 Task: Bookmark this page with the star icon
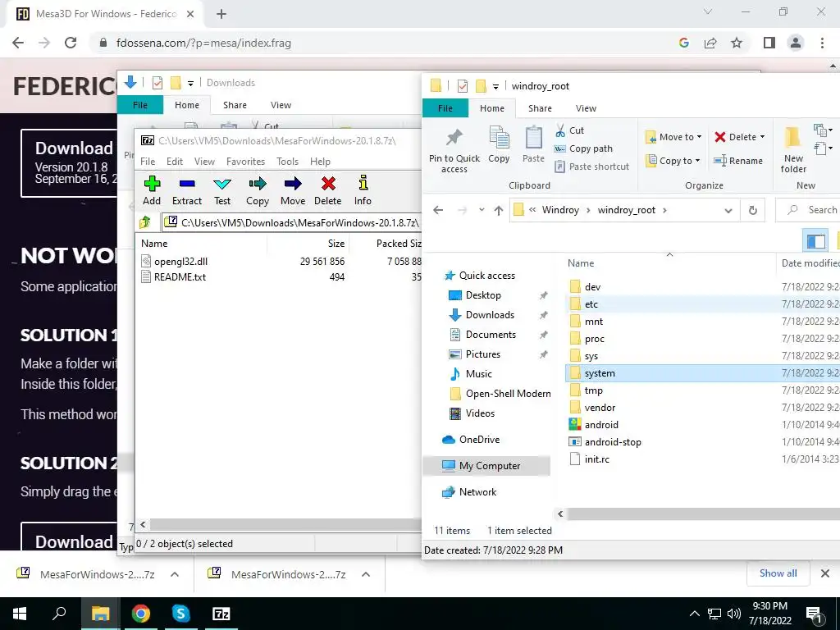click(737, 43)
